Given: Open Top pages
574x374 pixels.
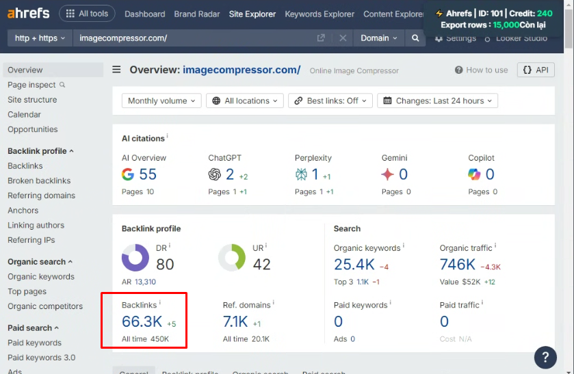Looking at the screenshot, I should [x=27, y=292].
